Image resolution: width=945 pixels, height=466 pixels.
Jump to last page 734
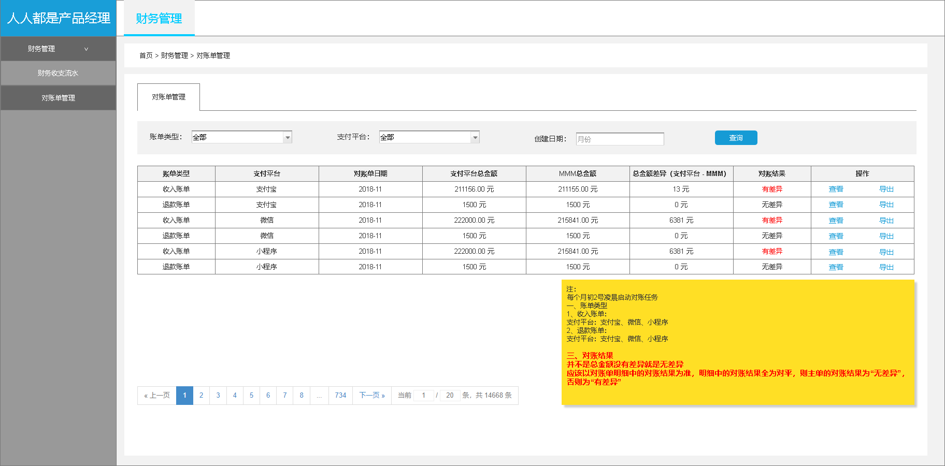click(340, 395)
